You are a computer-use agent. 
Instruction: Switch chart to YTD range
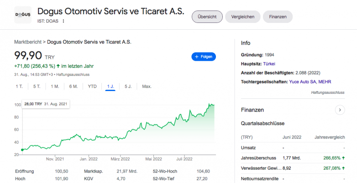pos(92,86)
